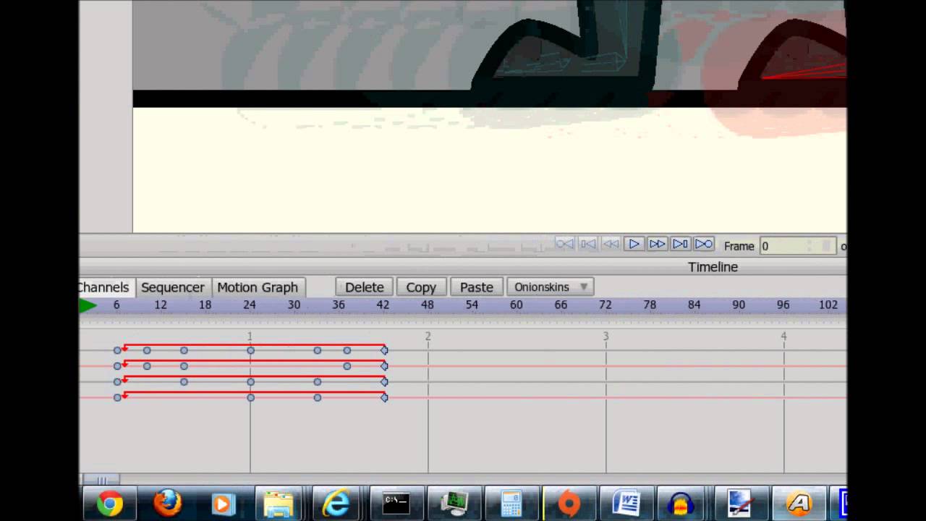Viewport: 926px width, 521px height.
Task: Click the step back one frame icon
Action: [587, 245]
